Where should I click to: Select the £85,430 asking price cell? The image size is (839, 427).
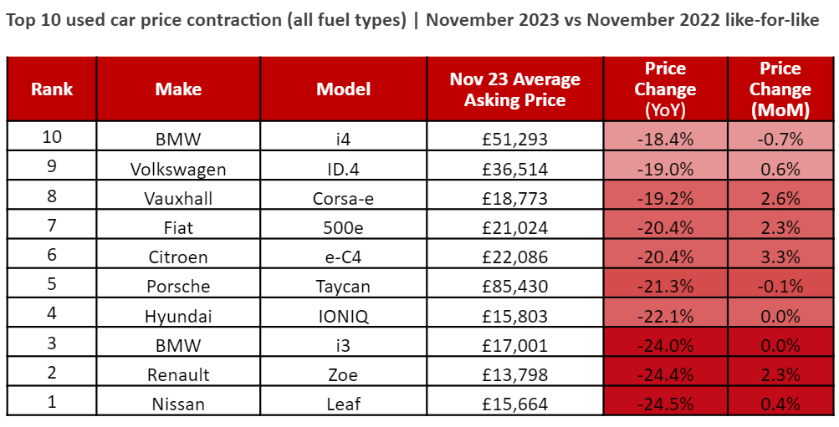pos(514,287)
